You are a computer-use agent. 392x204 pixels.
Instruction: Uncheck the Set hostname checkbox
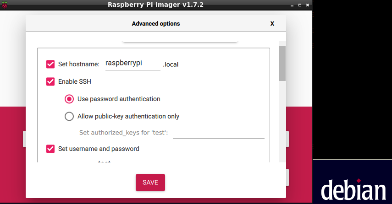(50, 64)
